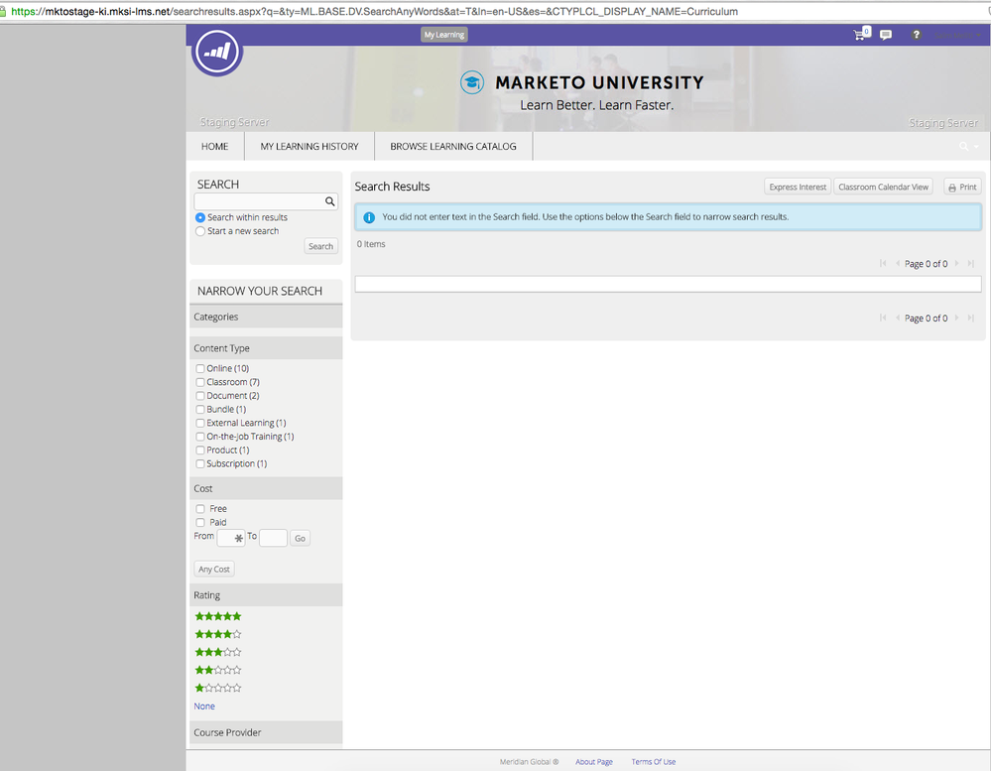Check the Subscription (1) content type
Viewport: 991px width, 771px height.
tap(200, 463)
